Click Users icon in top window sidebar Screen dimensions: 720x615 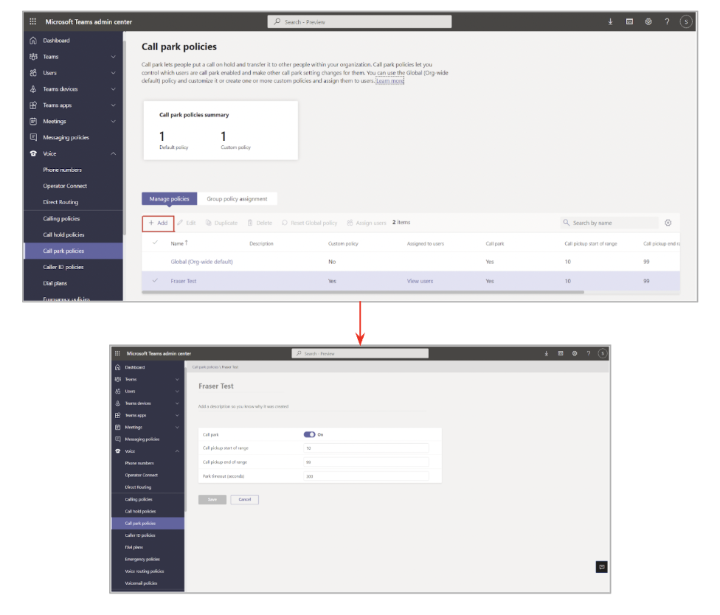point(33,72)
